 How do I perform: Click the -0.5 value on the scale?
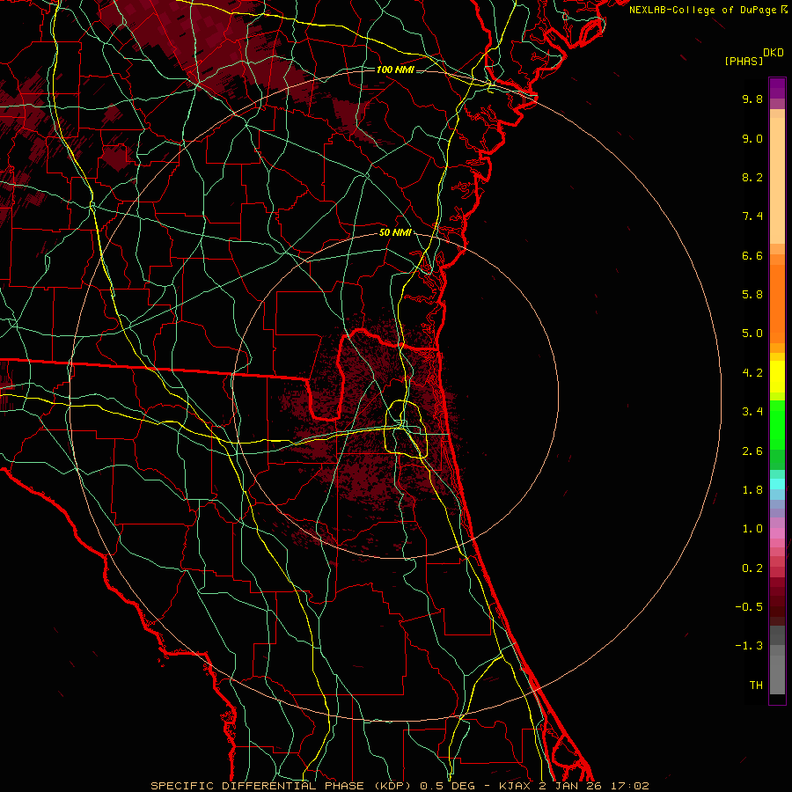point(749,607)
